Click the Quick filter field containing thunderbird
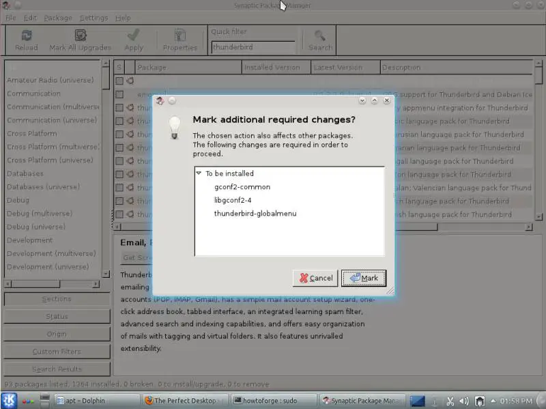Viewport: 546px width, 409px height. click(253, 47)
